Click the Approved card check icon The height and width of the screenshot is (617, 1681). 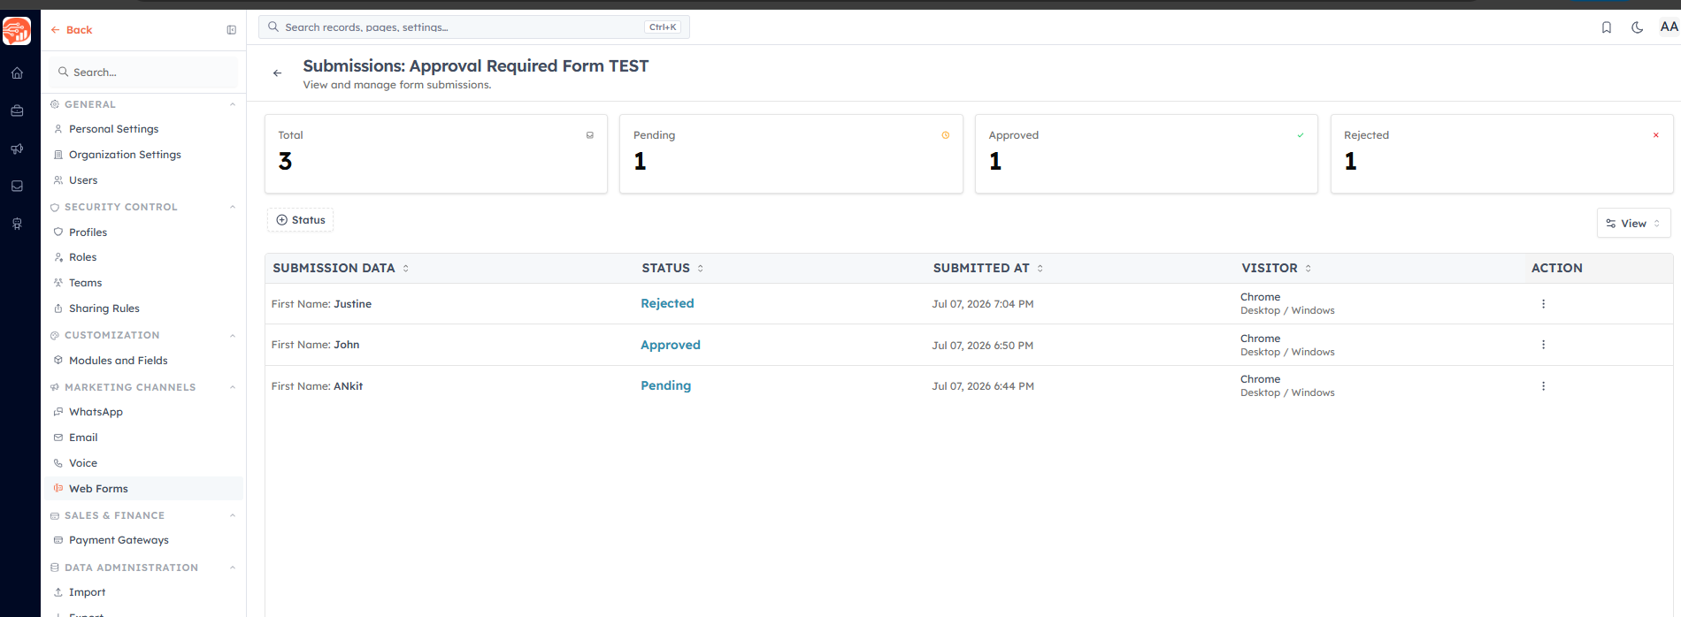tap(1301, 135)
